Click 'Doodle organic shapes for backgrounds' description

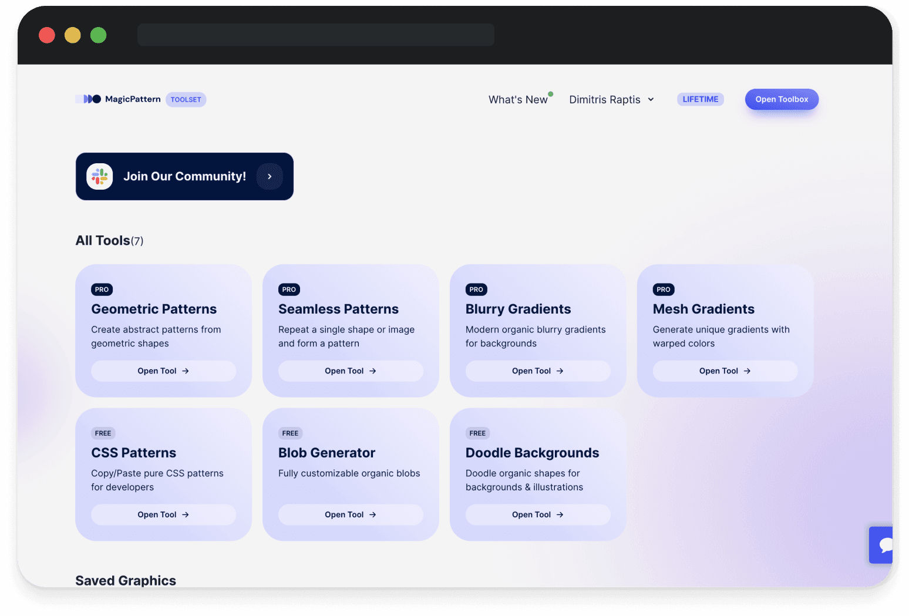pyautogui.click(x=524, y=480)
